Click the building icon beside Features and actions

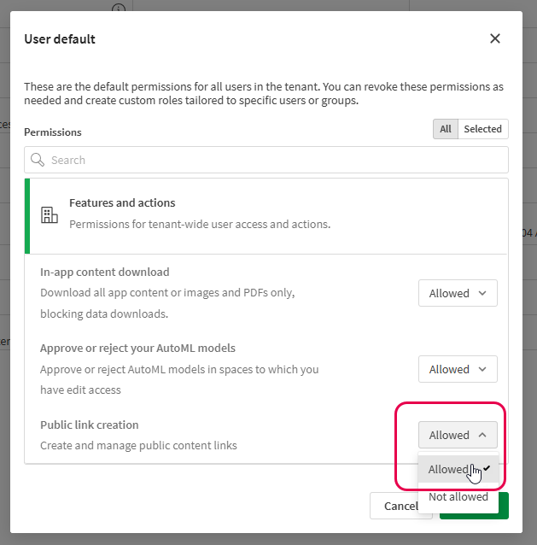click(x=50, y=215)
